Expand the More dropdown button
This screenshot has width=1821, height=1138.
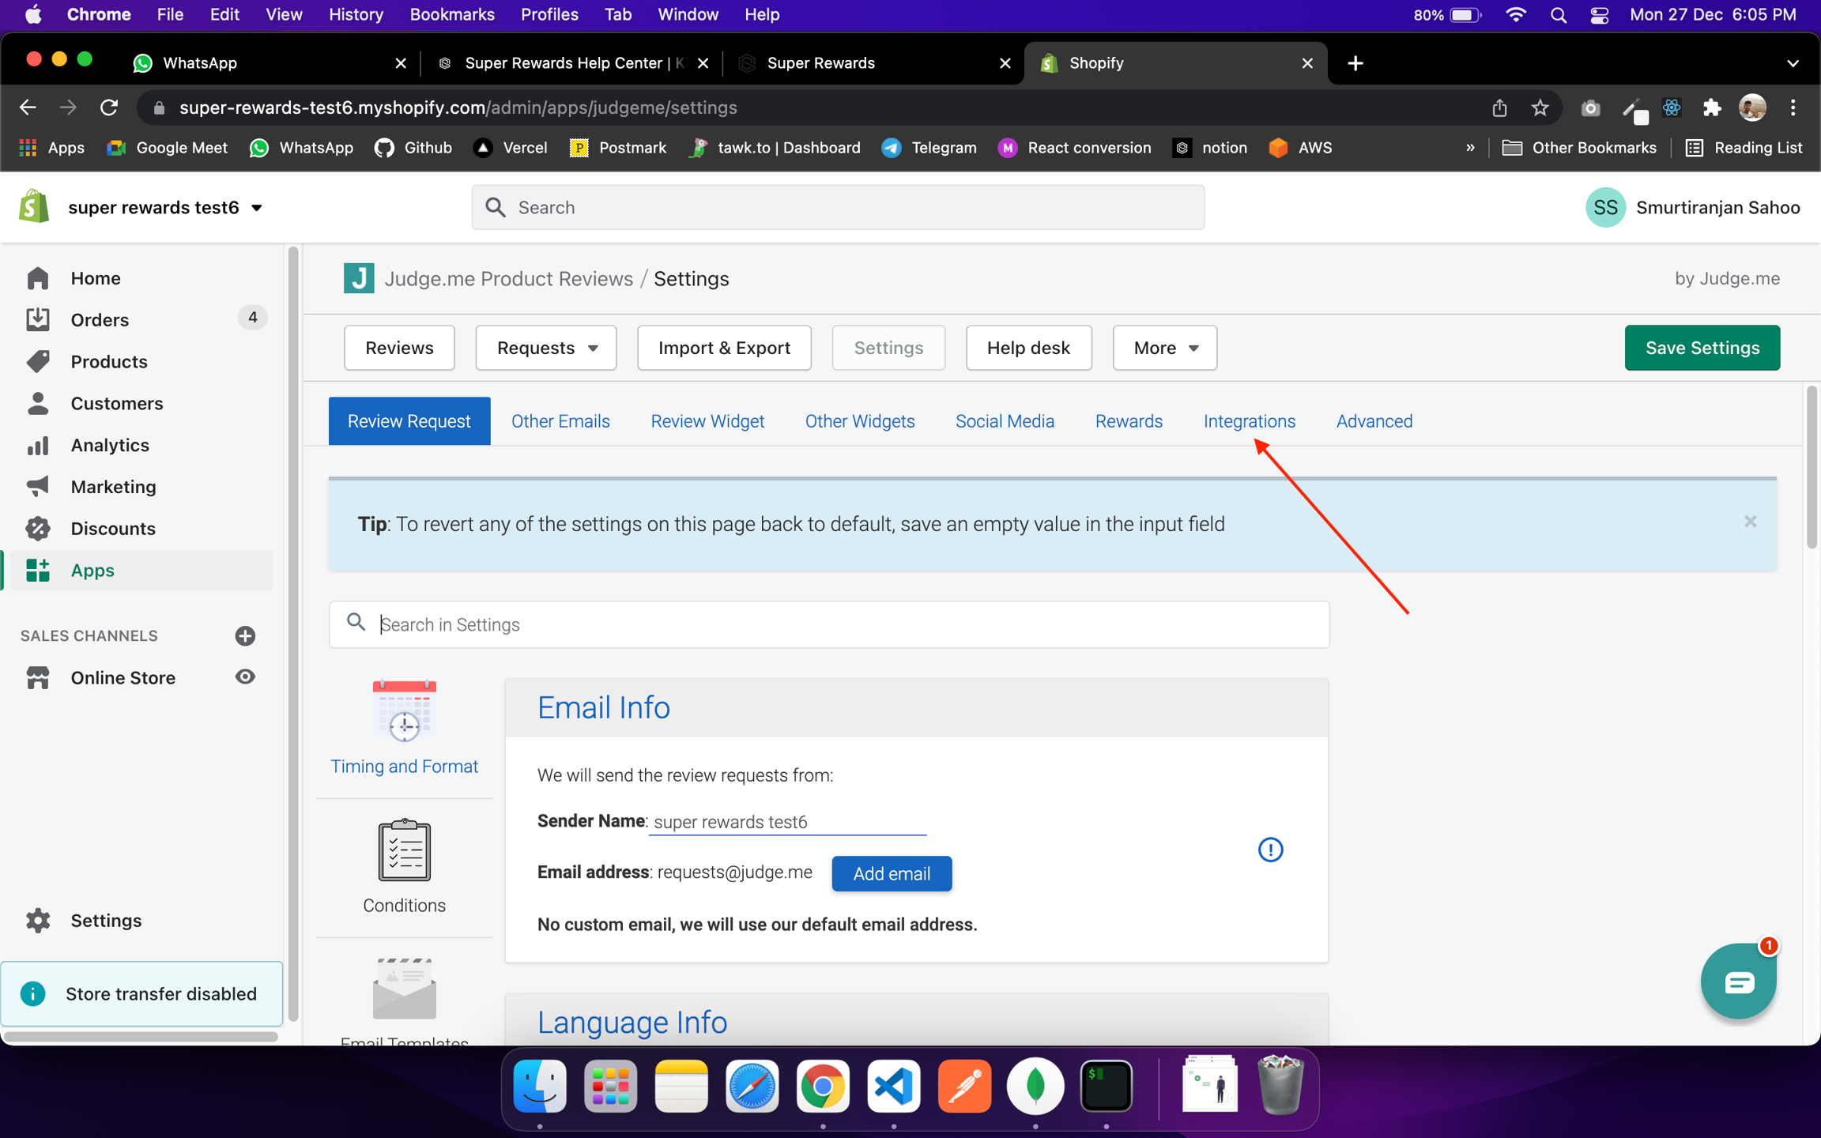click(x=1164, y=348)
